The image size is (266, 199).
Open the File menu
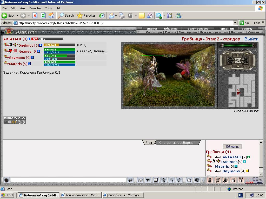click(4, 8)
